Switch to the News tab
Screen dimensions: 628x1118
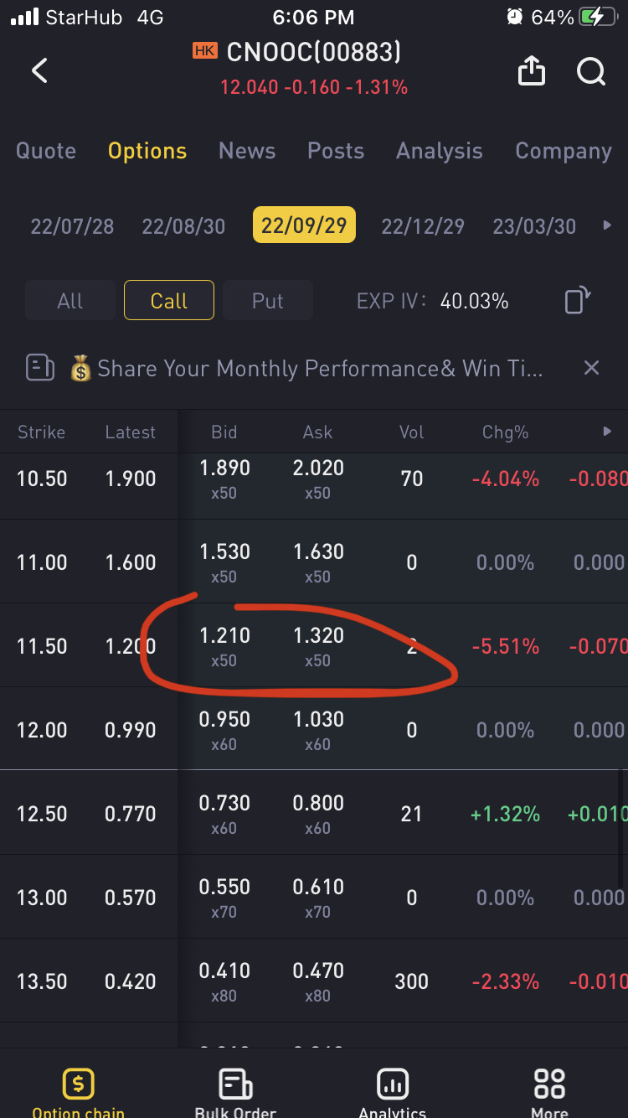pyautogui.click(x=247, y=151)
